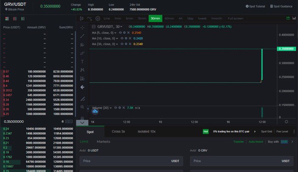Screen dimensions: 298x172
Task: Open the add indicators icon
Action: point(90,18)
